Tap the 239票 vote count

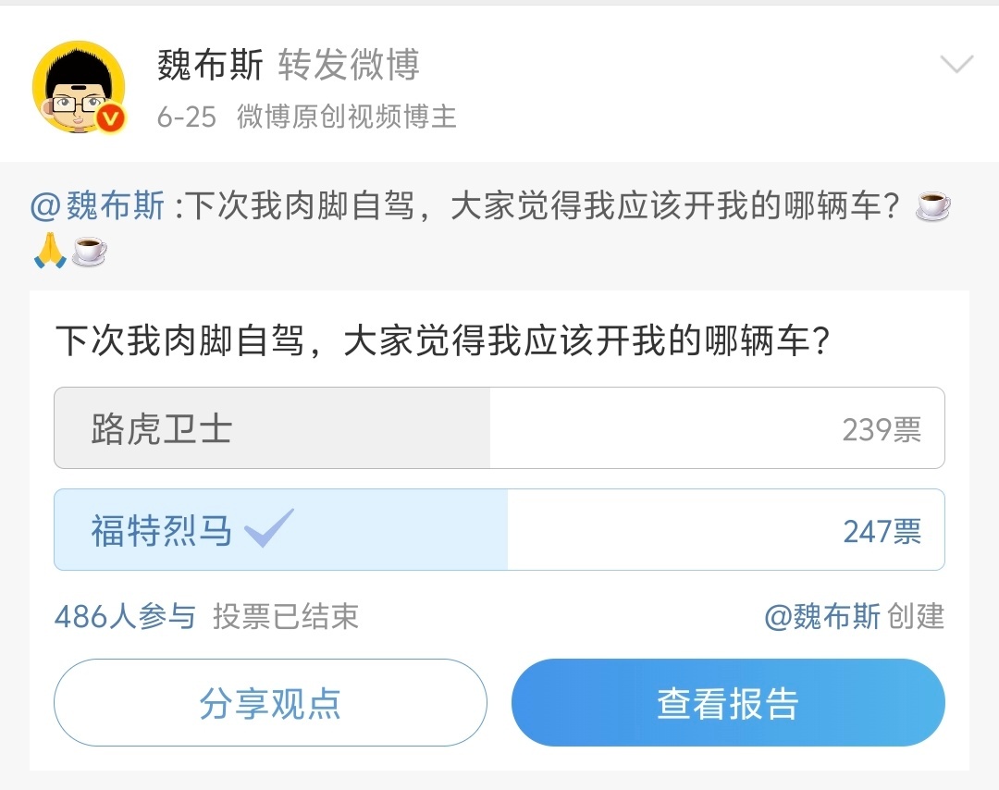pyautogui.click(x=882, y=429)
